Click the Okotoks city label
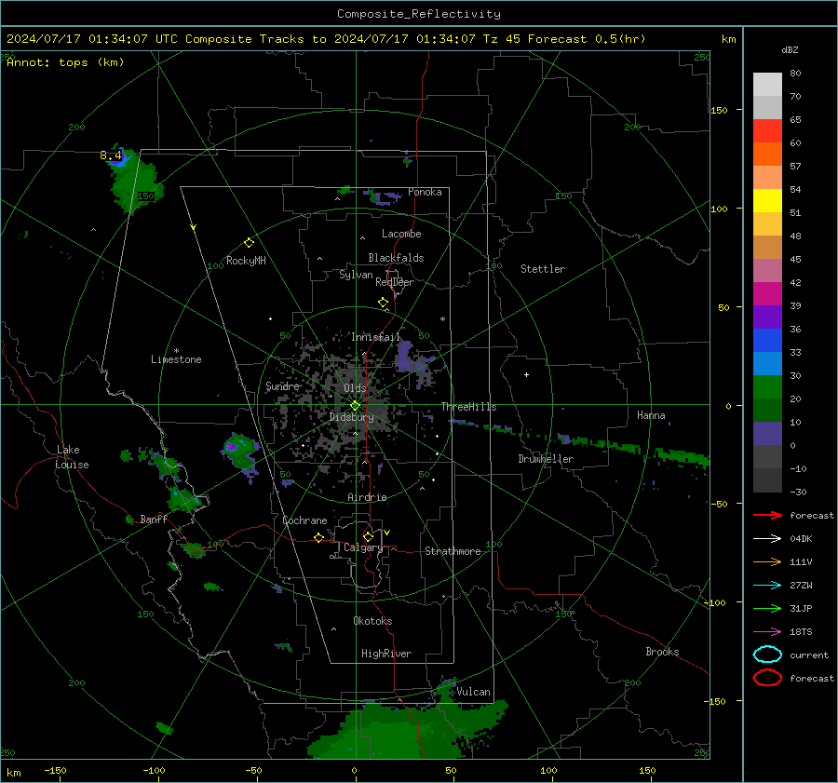This screenshot has height=783, width=838. tap(372, 621)
